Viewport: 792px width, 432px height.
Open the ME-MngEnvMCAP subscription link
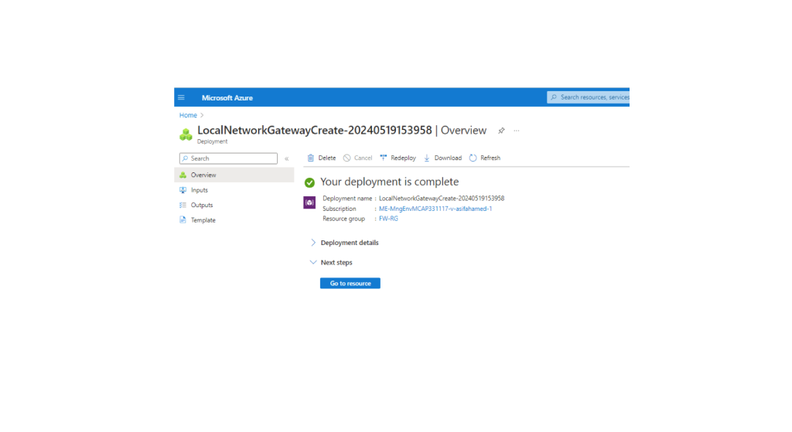click(x=435, y=209)
